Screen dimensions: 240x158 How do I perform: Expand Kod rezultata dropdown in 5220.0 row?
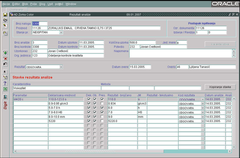203,121
